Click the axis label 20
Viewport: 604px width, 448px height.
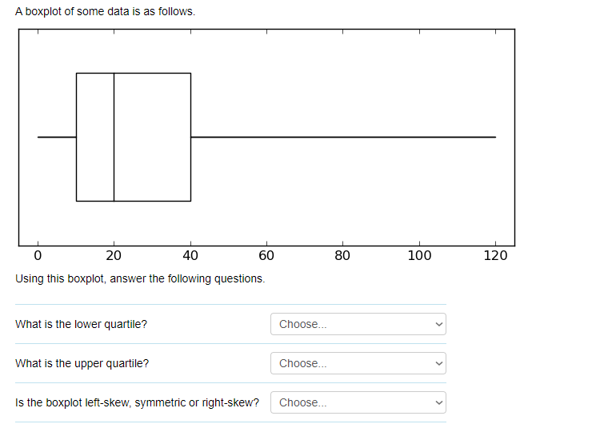114,255
